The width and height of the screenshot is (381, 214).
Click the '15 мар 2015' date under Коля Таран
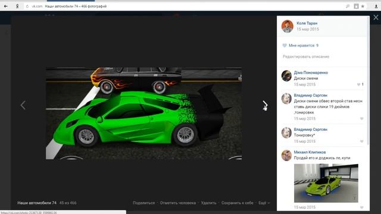[x=308, y=29]
